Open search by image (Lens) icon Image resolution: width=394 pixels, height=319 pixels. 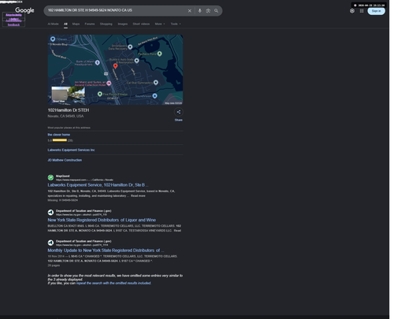tap(208, 11)
